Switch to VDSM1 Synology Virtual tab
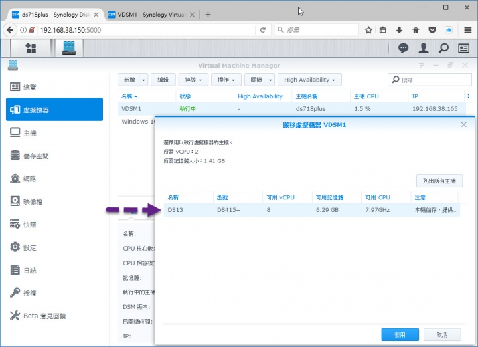Screen dimensions: 478x347 pyautogui.click(x=151, y=15)
